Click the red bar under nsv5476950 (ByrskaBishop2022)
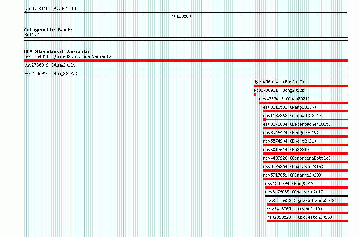This screenshot has width=359, height=237. point(307,204)
